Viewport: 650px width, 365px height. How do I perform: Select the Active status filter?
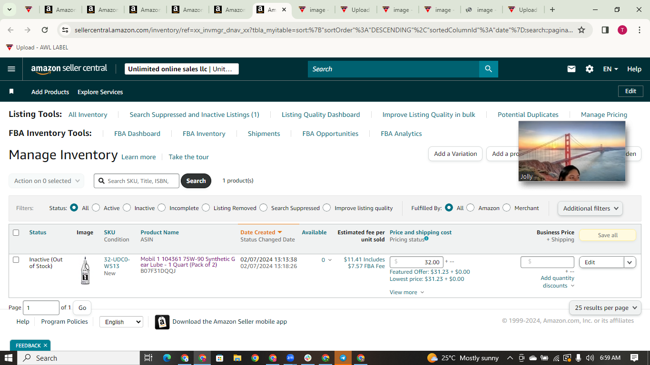tap(96, 208)
